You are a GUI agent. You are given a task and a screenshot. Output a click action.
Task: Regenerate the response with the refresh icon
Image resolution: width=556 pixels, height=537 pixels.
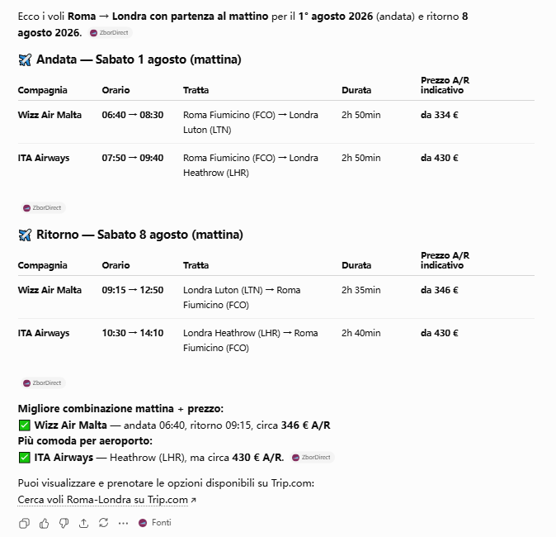(x=104, y=523)
